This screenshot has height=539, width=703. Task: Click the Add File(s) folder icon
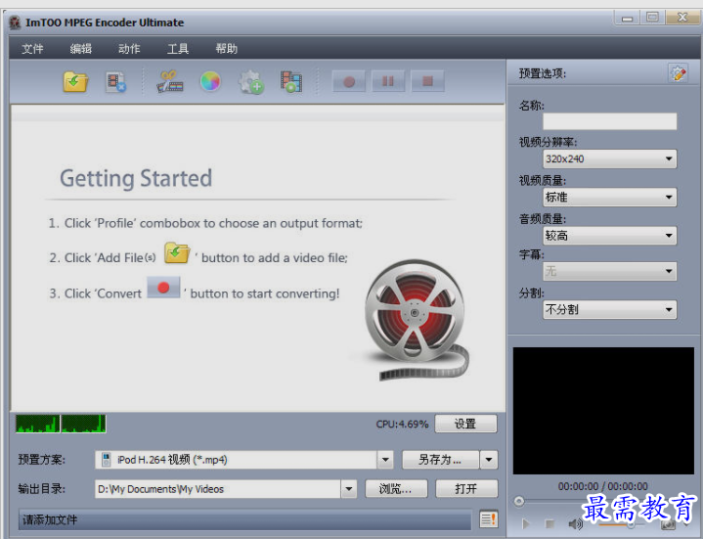coord(75,81)
